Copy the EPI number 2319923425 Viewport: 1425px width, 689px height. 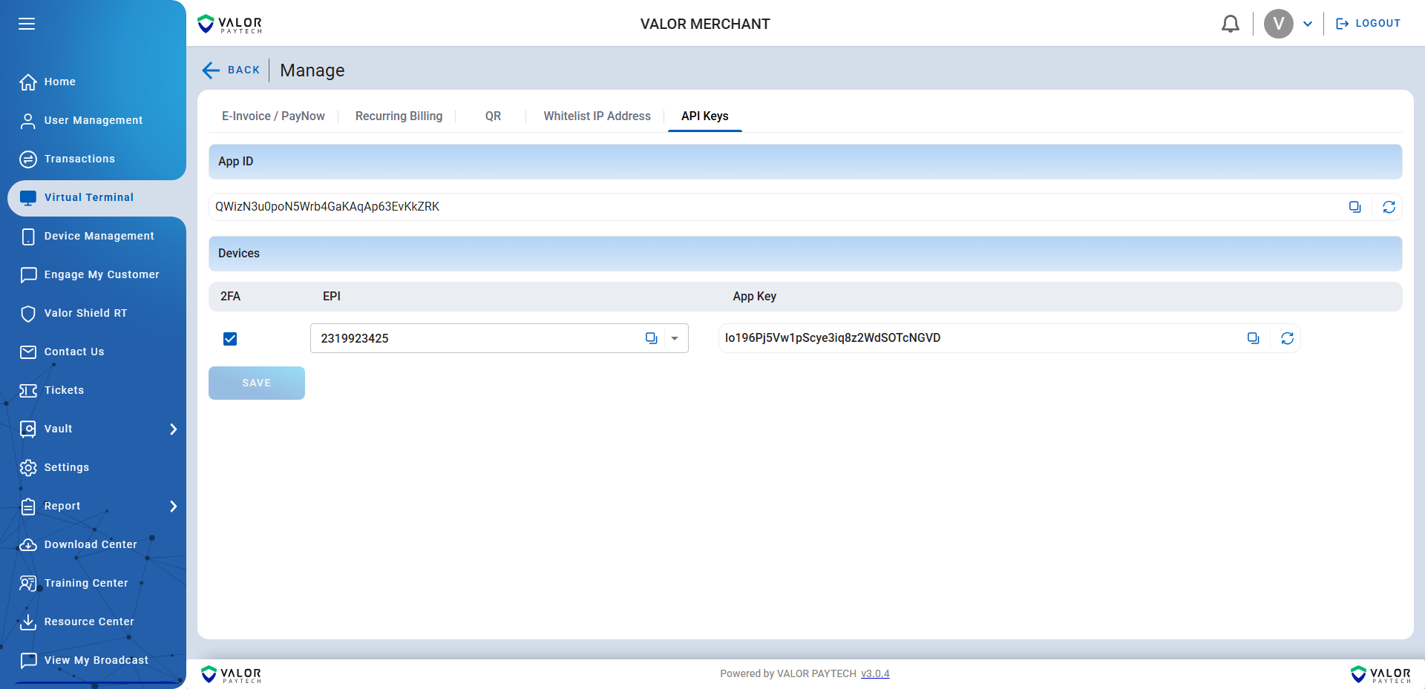tap(652, 338)
